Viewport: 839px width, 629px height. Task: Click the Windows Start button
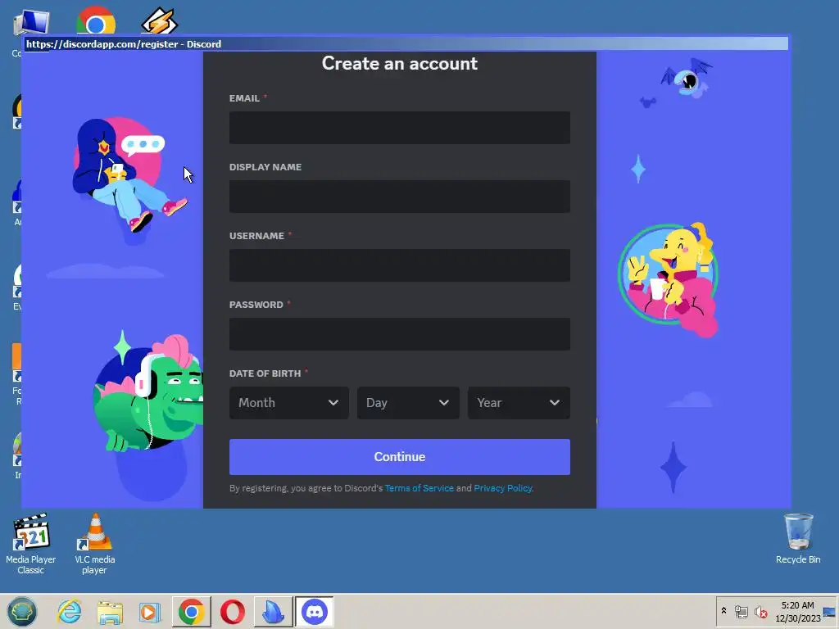pos(22,611)
